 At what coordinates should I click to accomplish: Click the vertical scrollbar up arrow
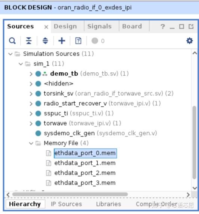195,53
